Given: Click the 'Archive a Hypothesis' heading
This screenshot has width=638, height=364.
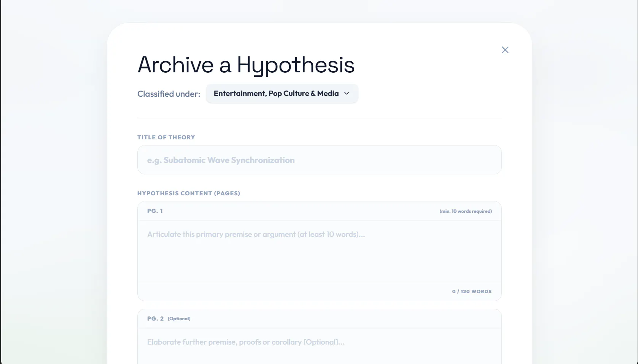Looking at the screenshot, I should coord(246,65).
